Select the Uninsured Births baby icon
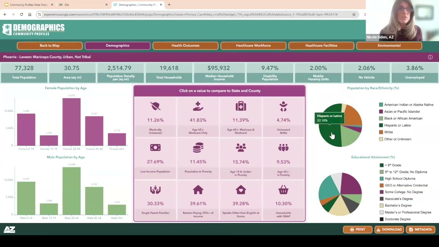The image size is (439, 247). [283, 106]
